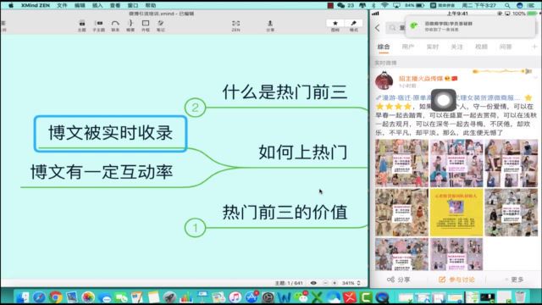Collapse branch using circle numbered 1

click(x=195, y=228)
